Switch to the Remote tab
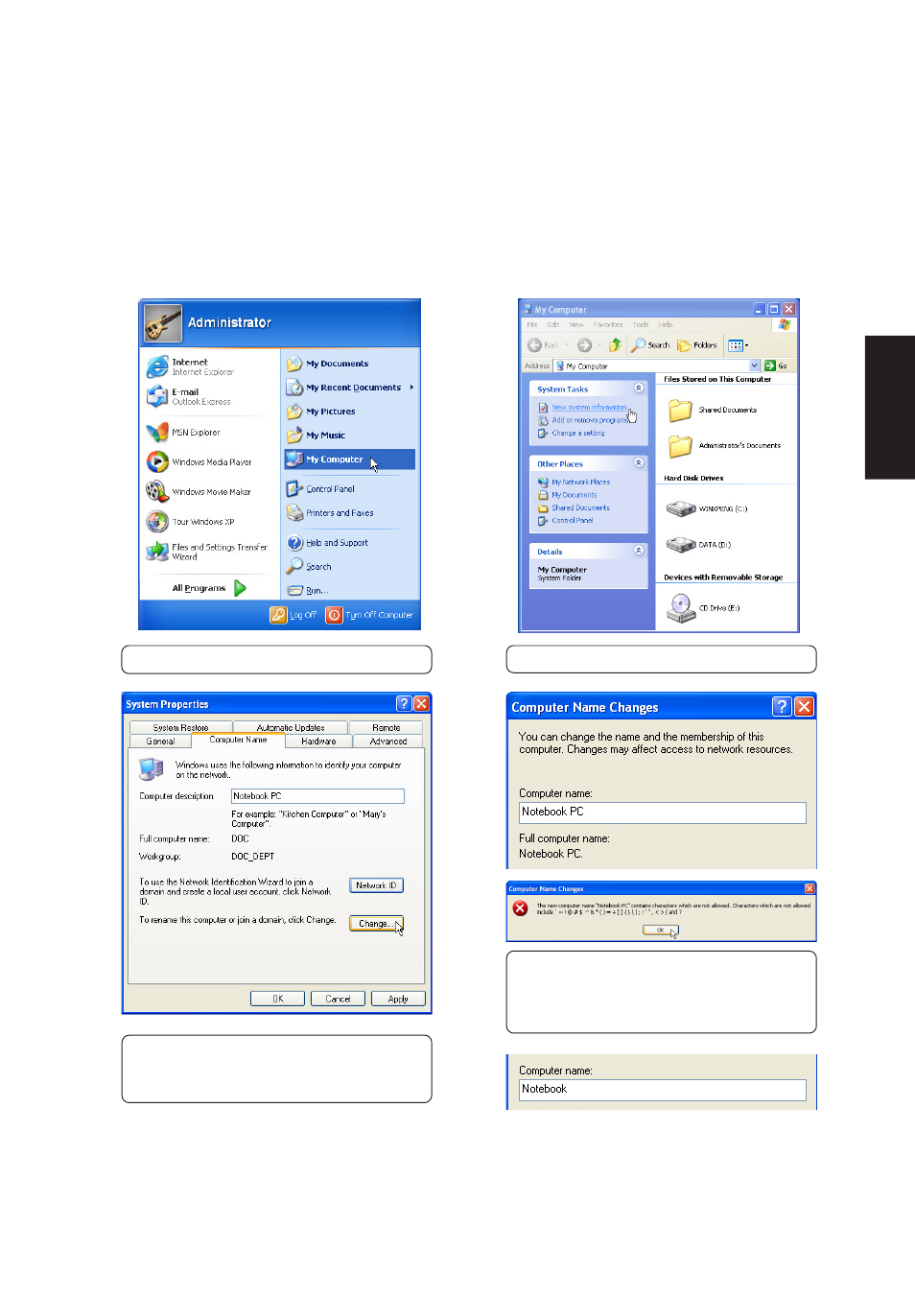 coord(386,727)
